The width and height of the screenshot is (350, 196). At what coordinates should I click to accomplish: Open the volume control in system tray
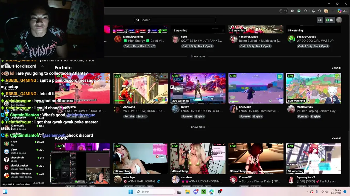pos(327,192)
